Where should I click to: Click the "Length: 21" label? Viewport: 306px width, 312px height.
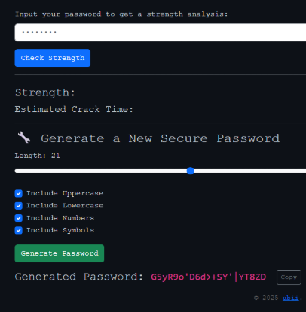(37, 156)
